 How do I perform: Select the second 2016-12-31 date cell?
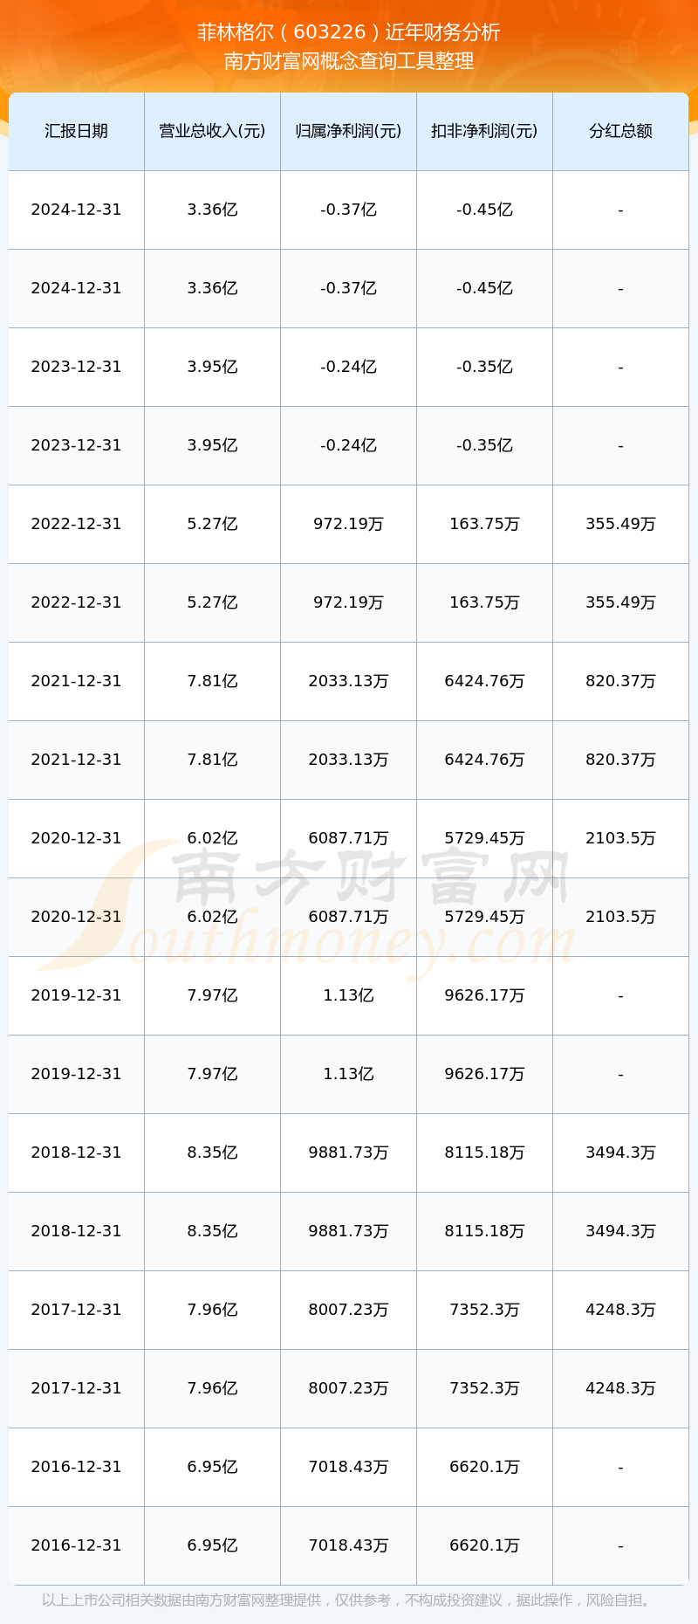(x=76, y=1545)
